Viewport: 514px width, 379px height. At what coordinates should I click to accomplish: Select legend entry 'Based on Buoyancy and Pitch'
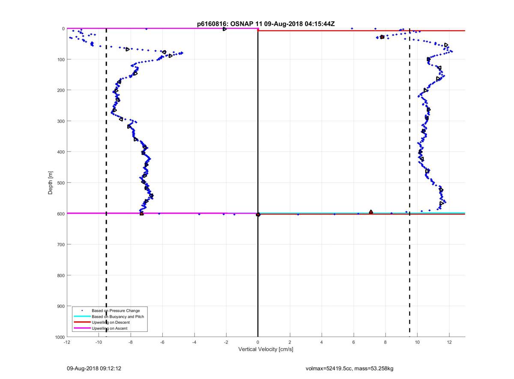(x=118, y=316)
